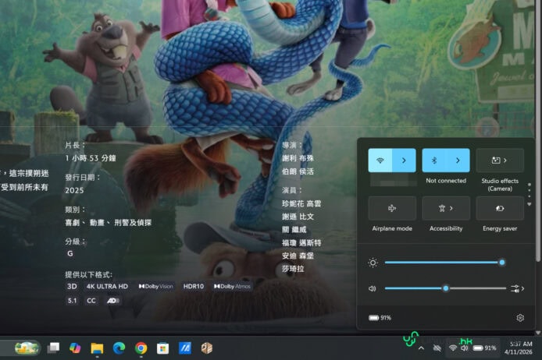Show hidden tray icons chevron
Screen dimensions: 542x360
(421, 348)
